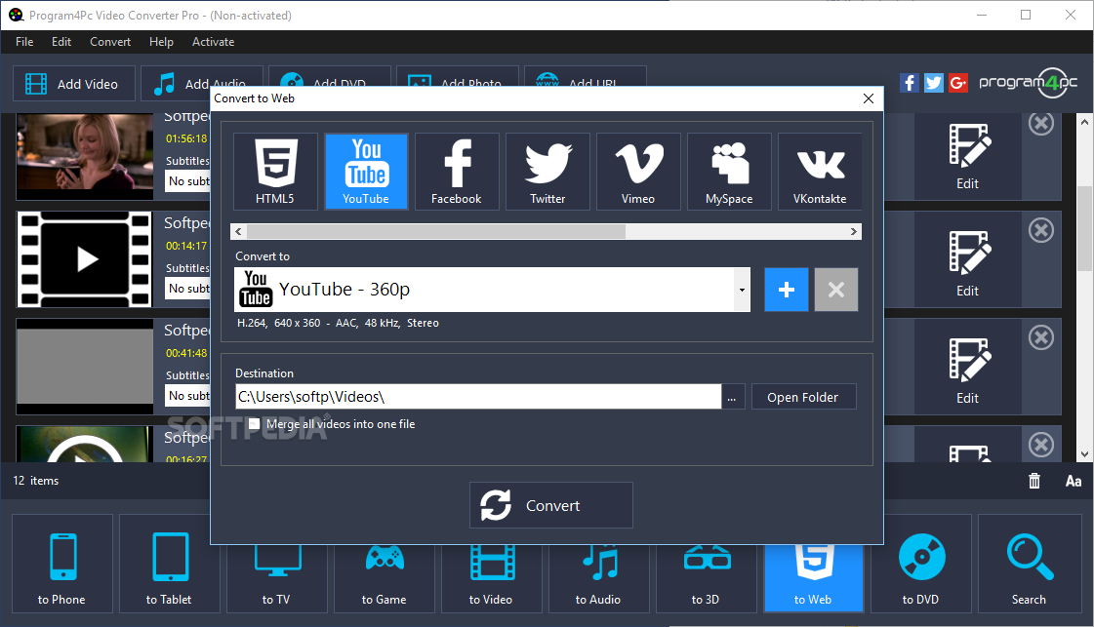
Task: Open the to Audio conversion category
Action: click(598, 579)
